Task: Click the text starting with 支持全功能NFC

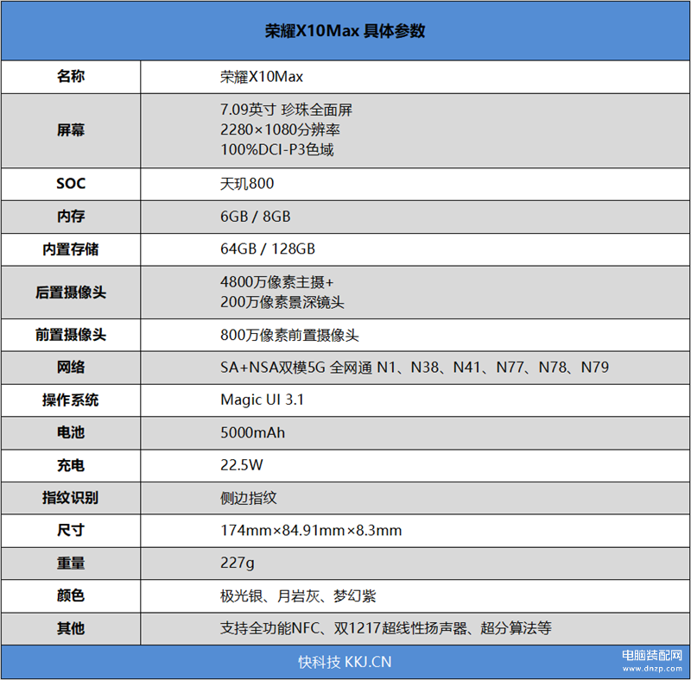Action: click(x=386, y=628)
